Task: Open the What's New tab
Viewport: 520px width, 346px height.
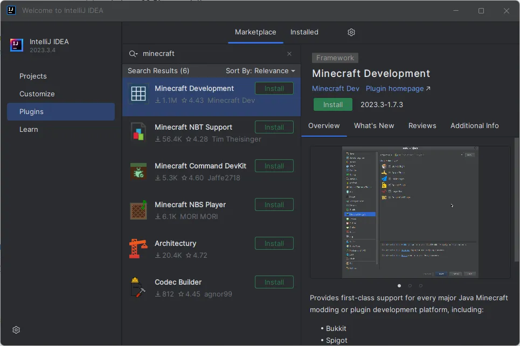Action: point(374,126)
